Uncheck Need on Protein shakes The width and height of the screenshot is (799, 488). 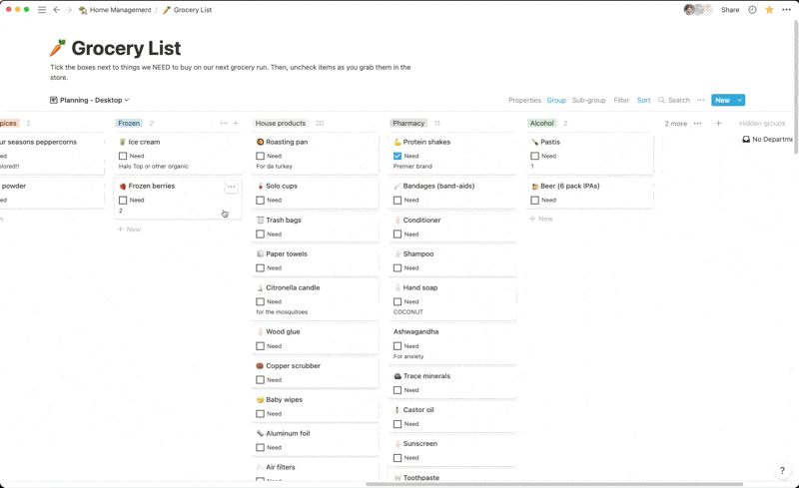(x=398, y=156)
